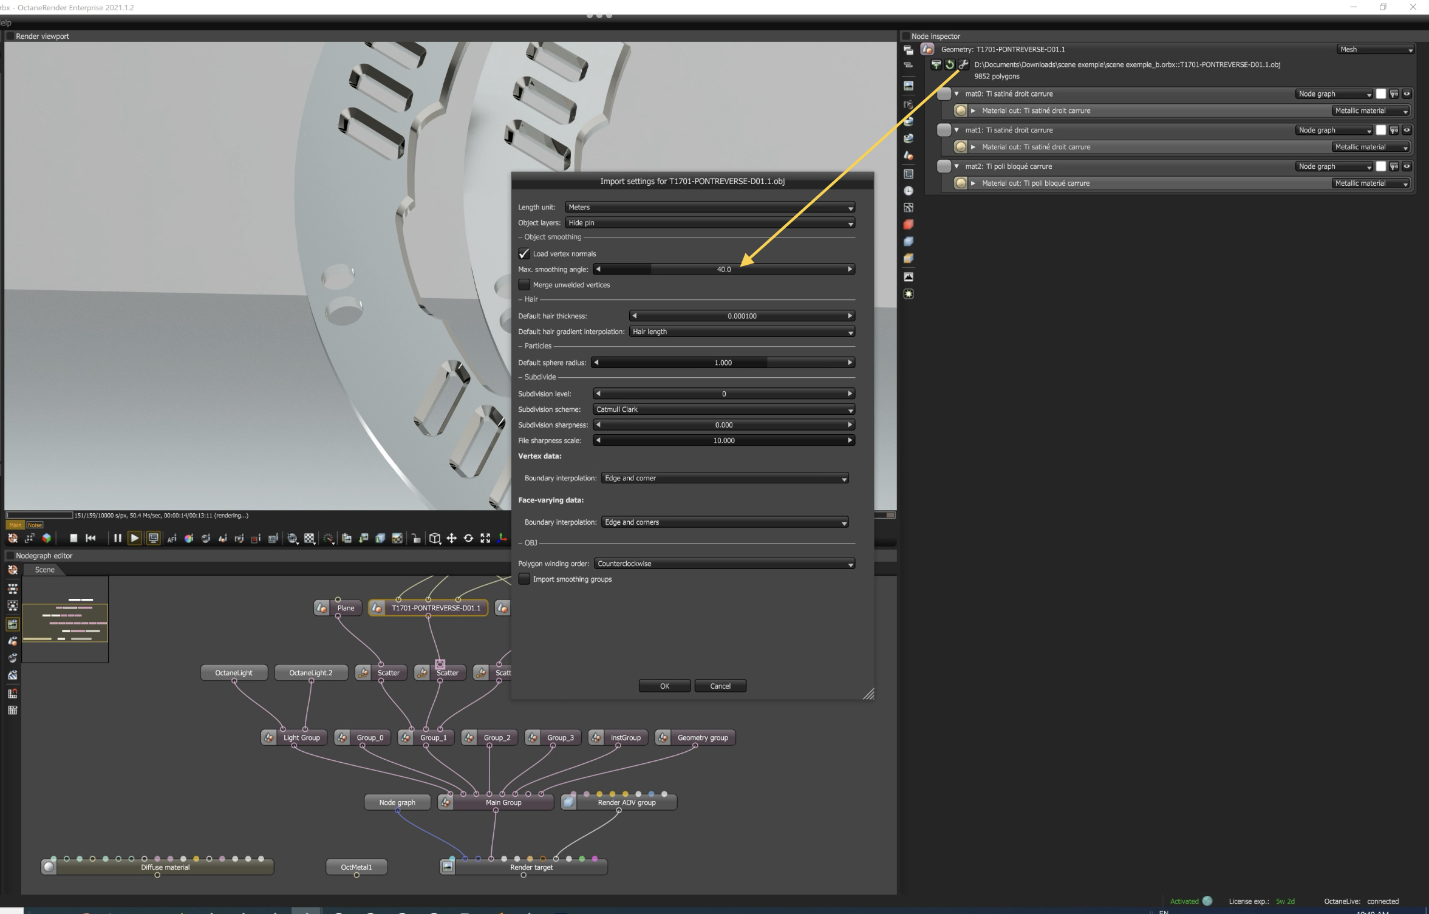Pause the render in viewport toolbar
1429x914 pixels.
click(x=117, y=538)
